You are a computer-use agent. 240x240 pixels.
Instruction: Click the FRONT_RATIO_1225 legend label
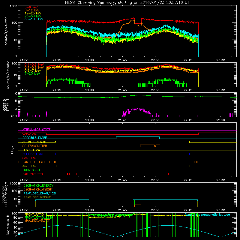(x=39, y=217)
